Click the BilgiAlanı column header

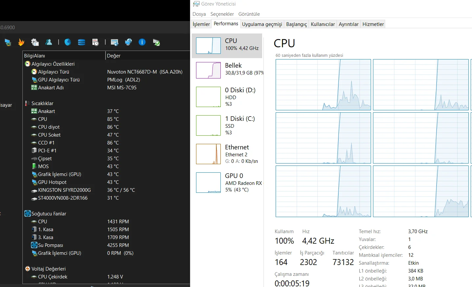64,56
